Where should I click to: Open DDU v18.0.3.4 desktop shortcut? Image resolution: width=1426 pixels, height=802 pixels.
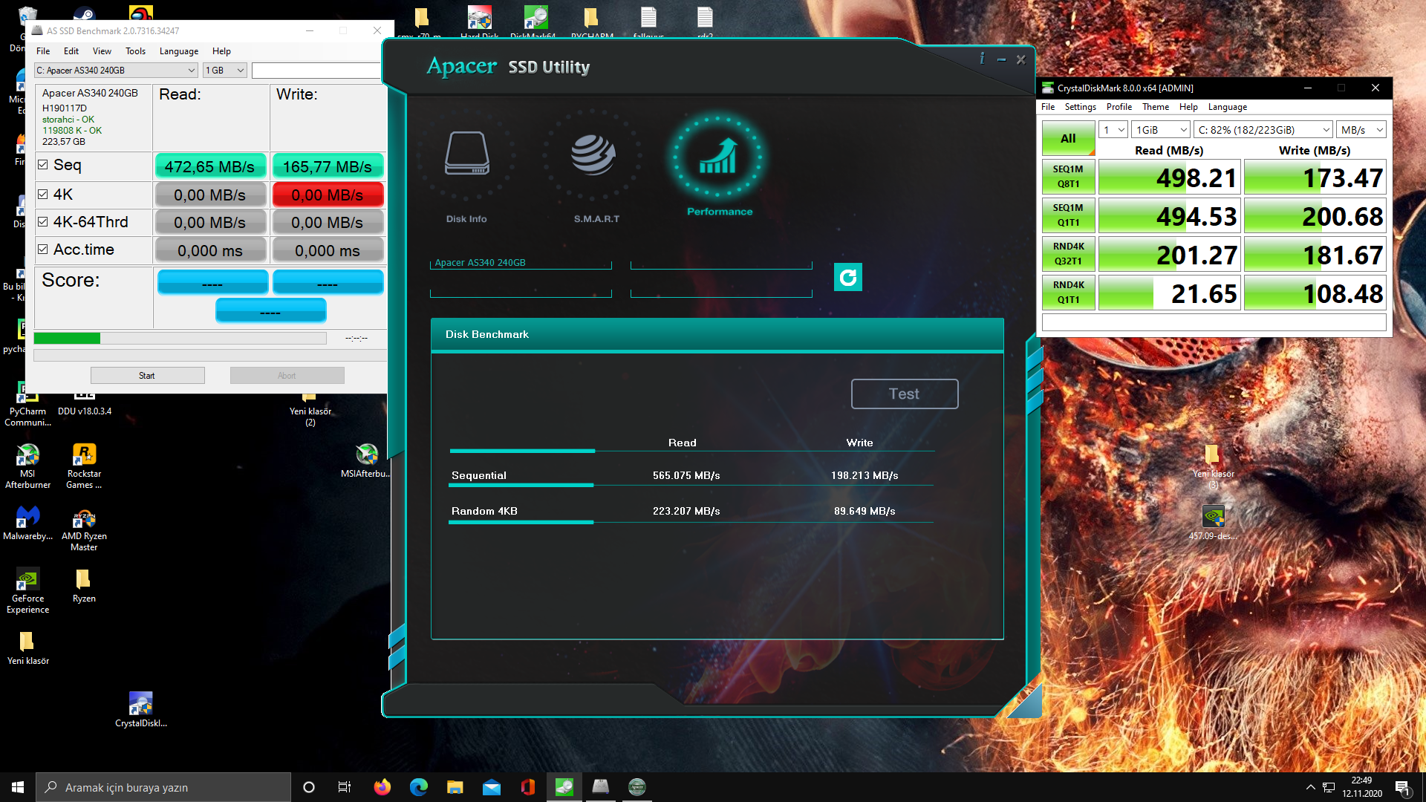pos(85,405)
